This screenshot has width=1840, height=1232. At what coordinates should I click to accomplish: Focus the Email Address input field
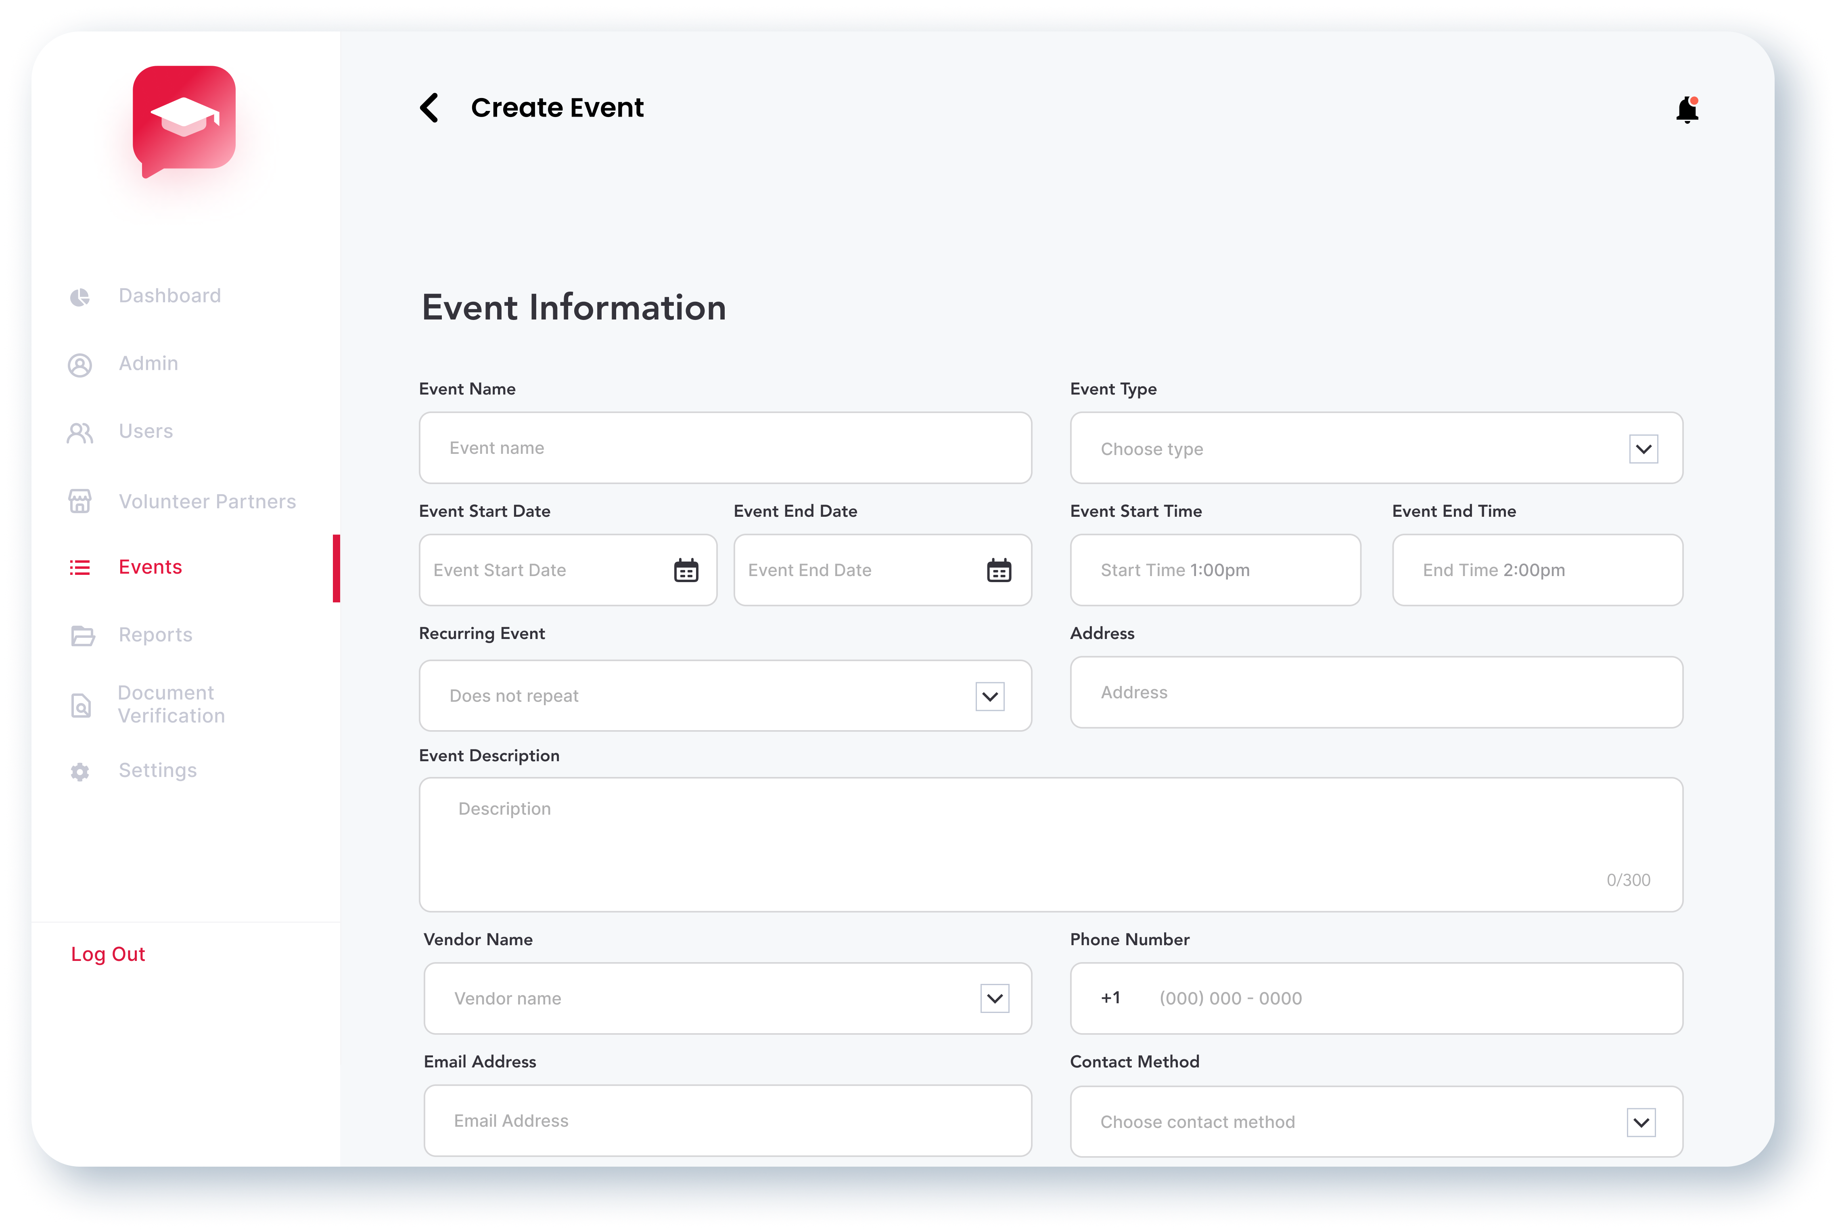[727, 1120]
